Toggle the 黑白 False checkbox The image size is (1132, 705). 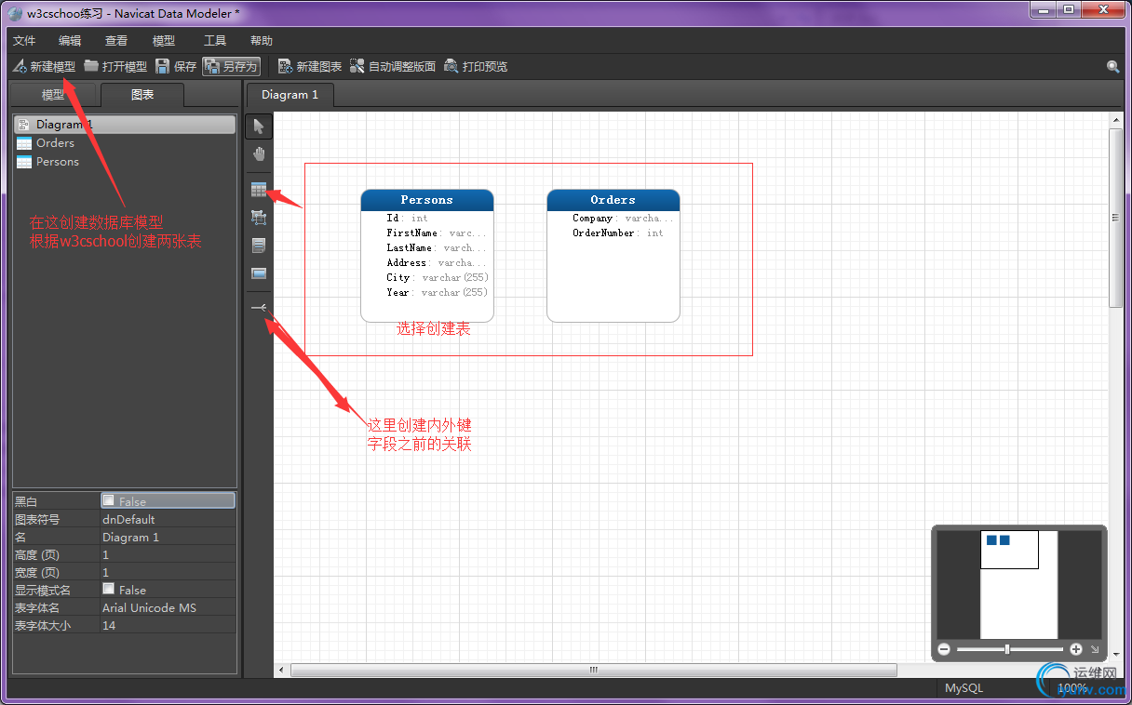point(109,500)
